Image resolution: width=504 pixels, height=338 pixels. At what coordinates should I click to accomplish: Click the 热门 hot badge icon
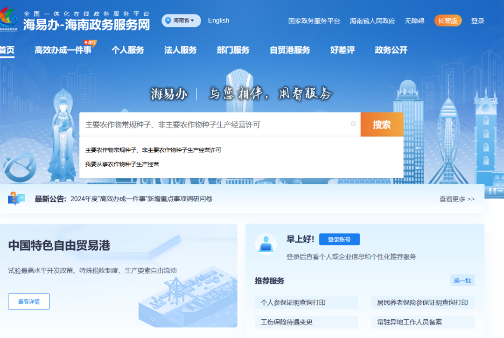point(90,42)
